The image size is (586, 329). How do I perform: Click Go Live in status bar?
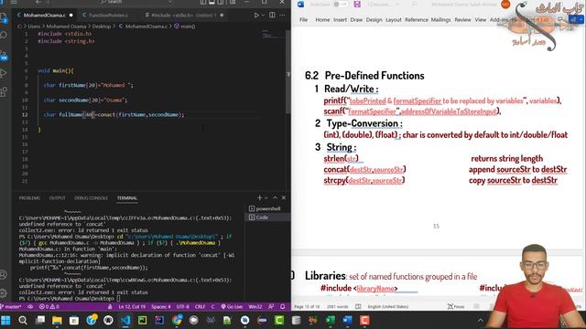(x=232, y=307)
